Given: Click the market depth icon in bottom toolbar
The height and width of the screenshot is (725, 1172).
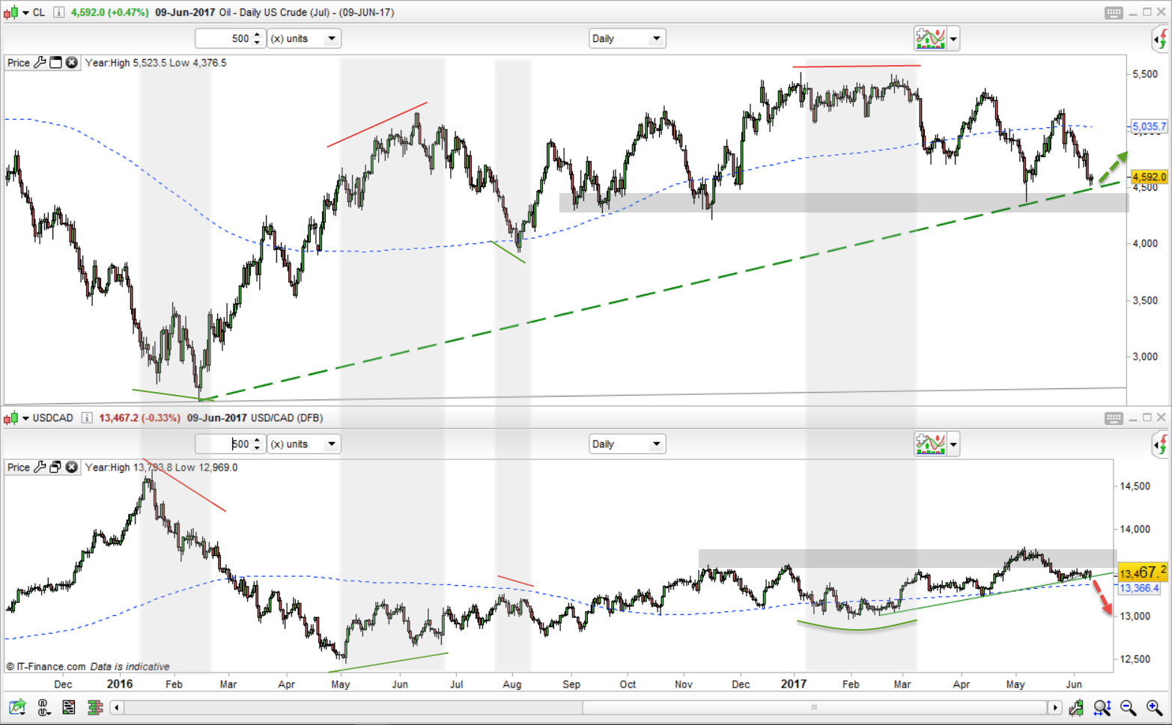Looking at the screenshot, I should point(95,707).
